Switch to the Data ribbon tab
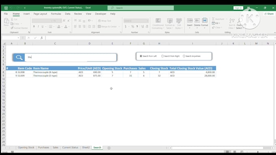 coord(68,14)
